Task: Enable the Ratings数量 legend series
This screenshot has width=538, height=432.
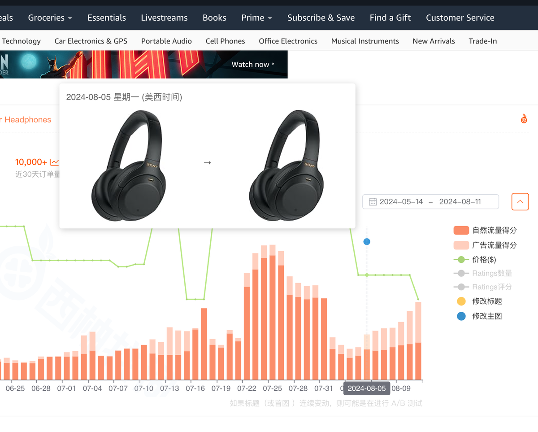Action: (x=483, y=273)
